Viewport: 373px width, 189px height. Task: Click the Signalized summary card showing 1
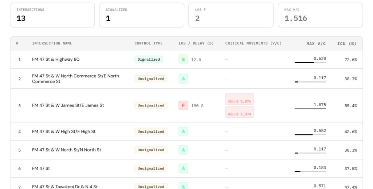pyautogui.click(x=142, y=15)
